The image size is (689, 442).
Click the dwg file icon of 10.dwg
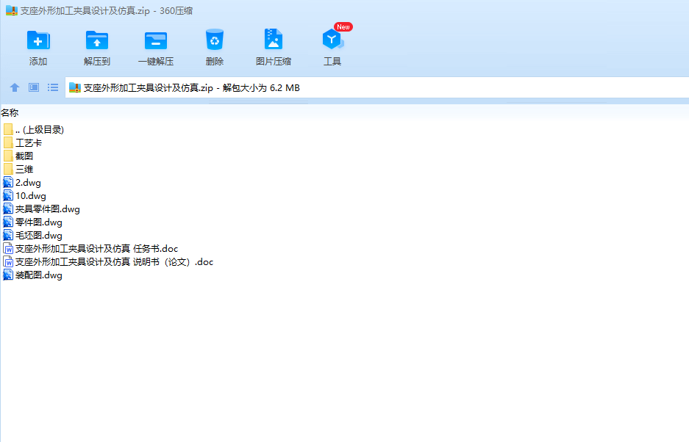tap(8, 196)
